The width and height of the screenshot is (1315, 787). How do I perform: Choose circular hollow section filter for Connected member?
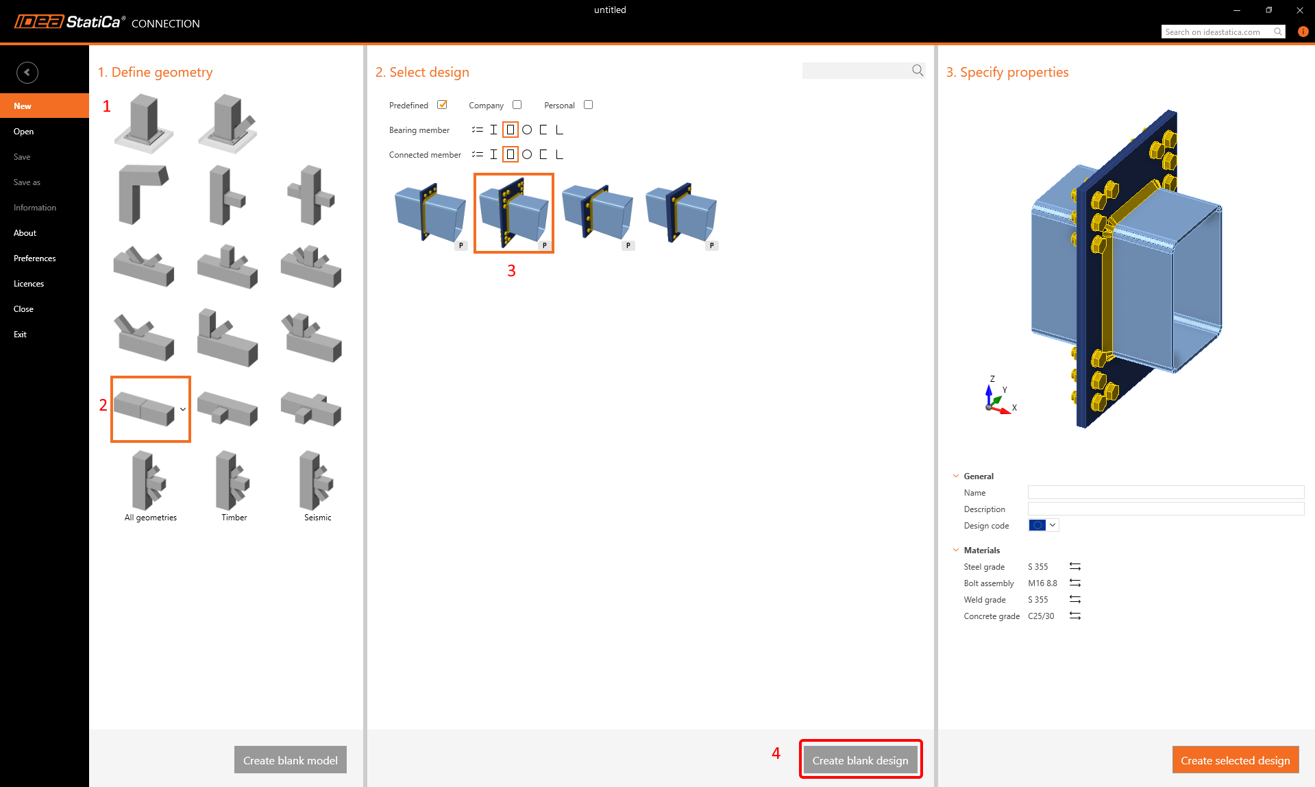[x=527, y=154]
